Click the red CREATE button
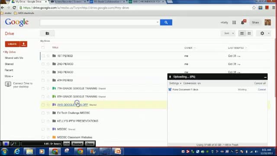This screenshot has height=156, width=277. click(12, 44)
